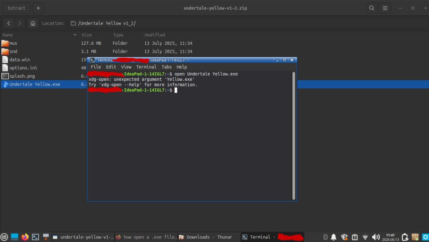Click the snd folder icon
The width and height of the screenshot is (429, 242).
coord(5,51)
